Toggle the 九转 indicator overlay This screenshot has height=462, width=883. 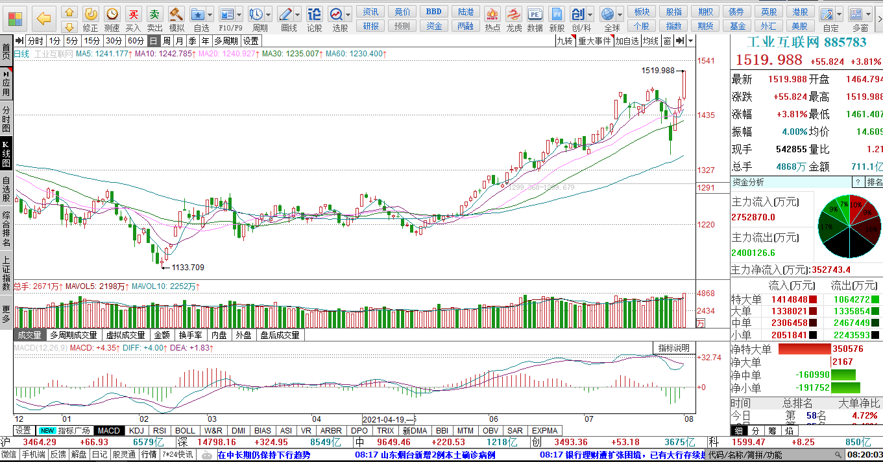(x=564, y=41)
